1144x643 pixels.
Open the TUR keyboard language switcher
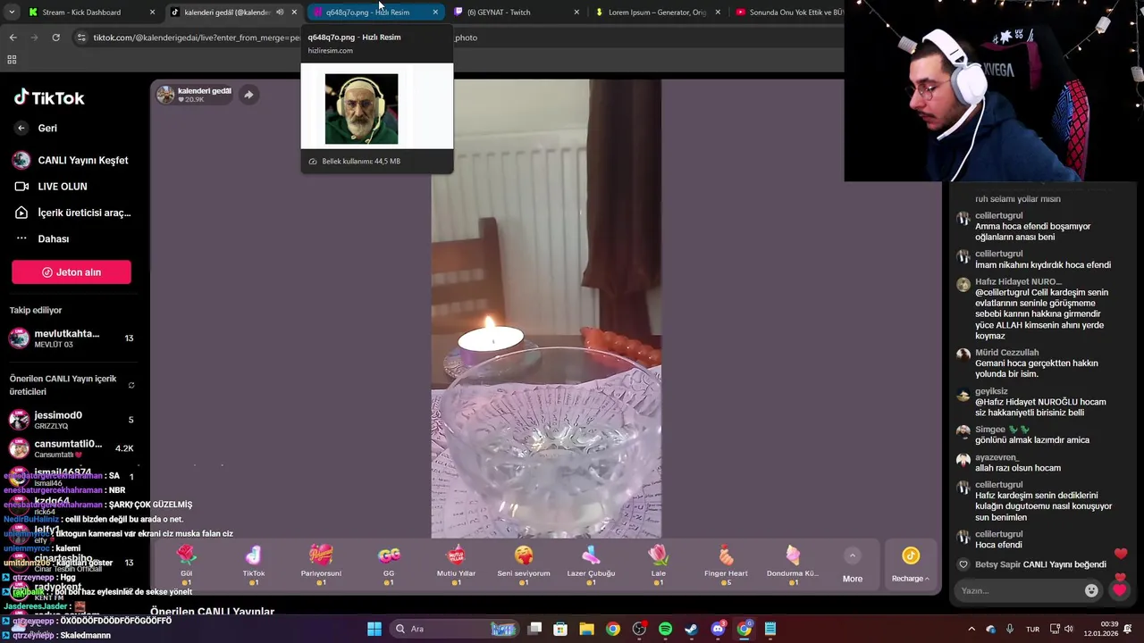click(x=1032, y=629)
